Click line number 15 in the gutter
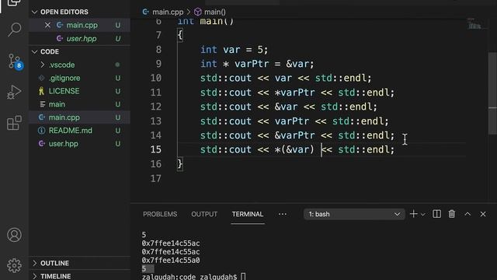The width and height of the screenshot is (497, 280). [156, 149]
